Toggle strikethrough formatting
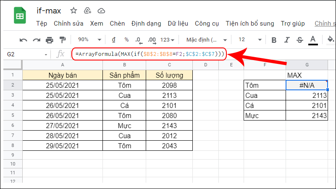 click(x=299, y=40)
